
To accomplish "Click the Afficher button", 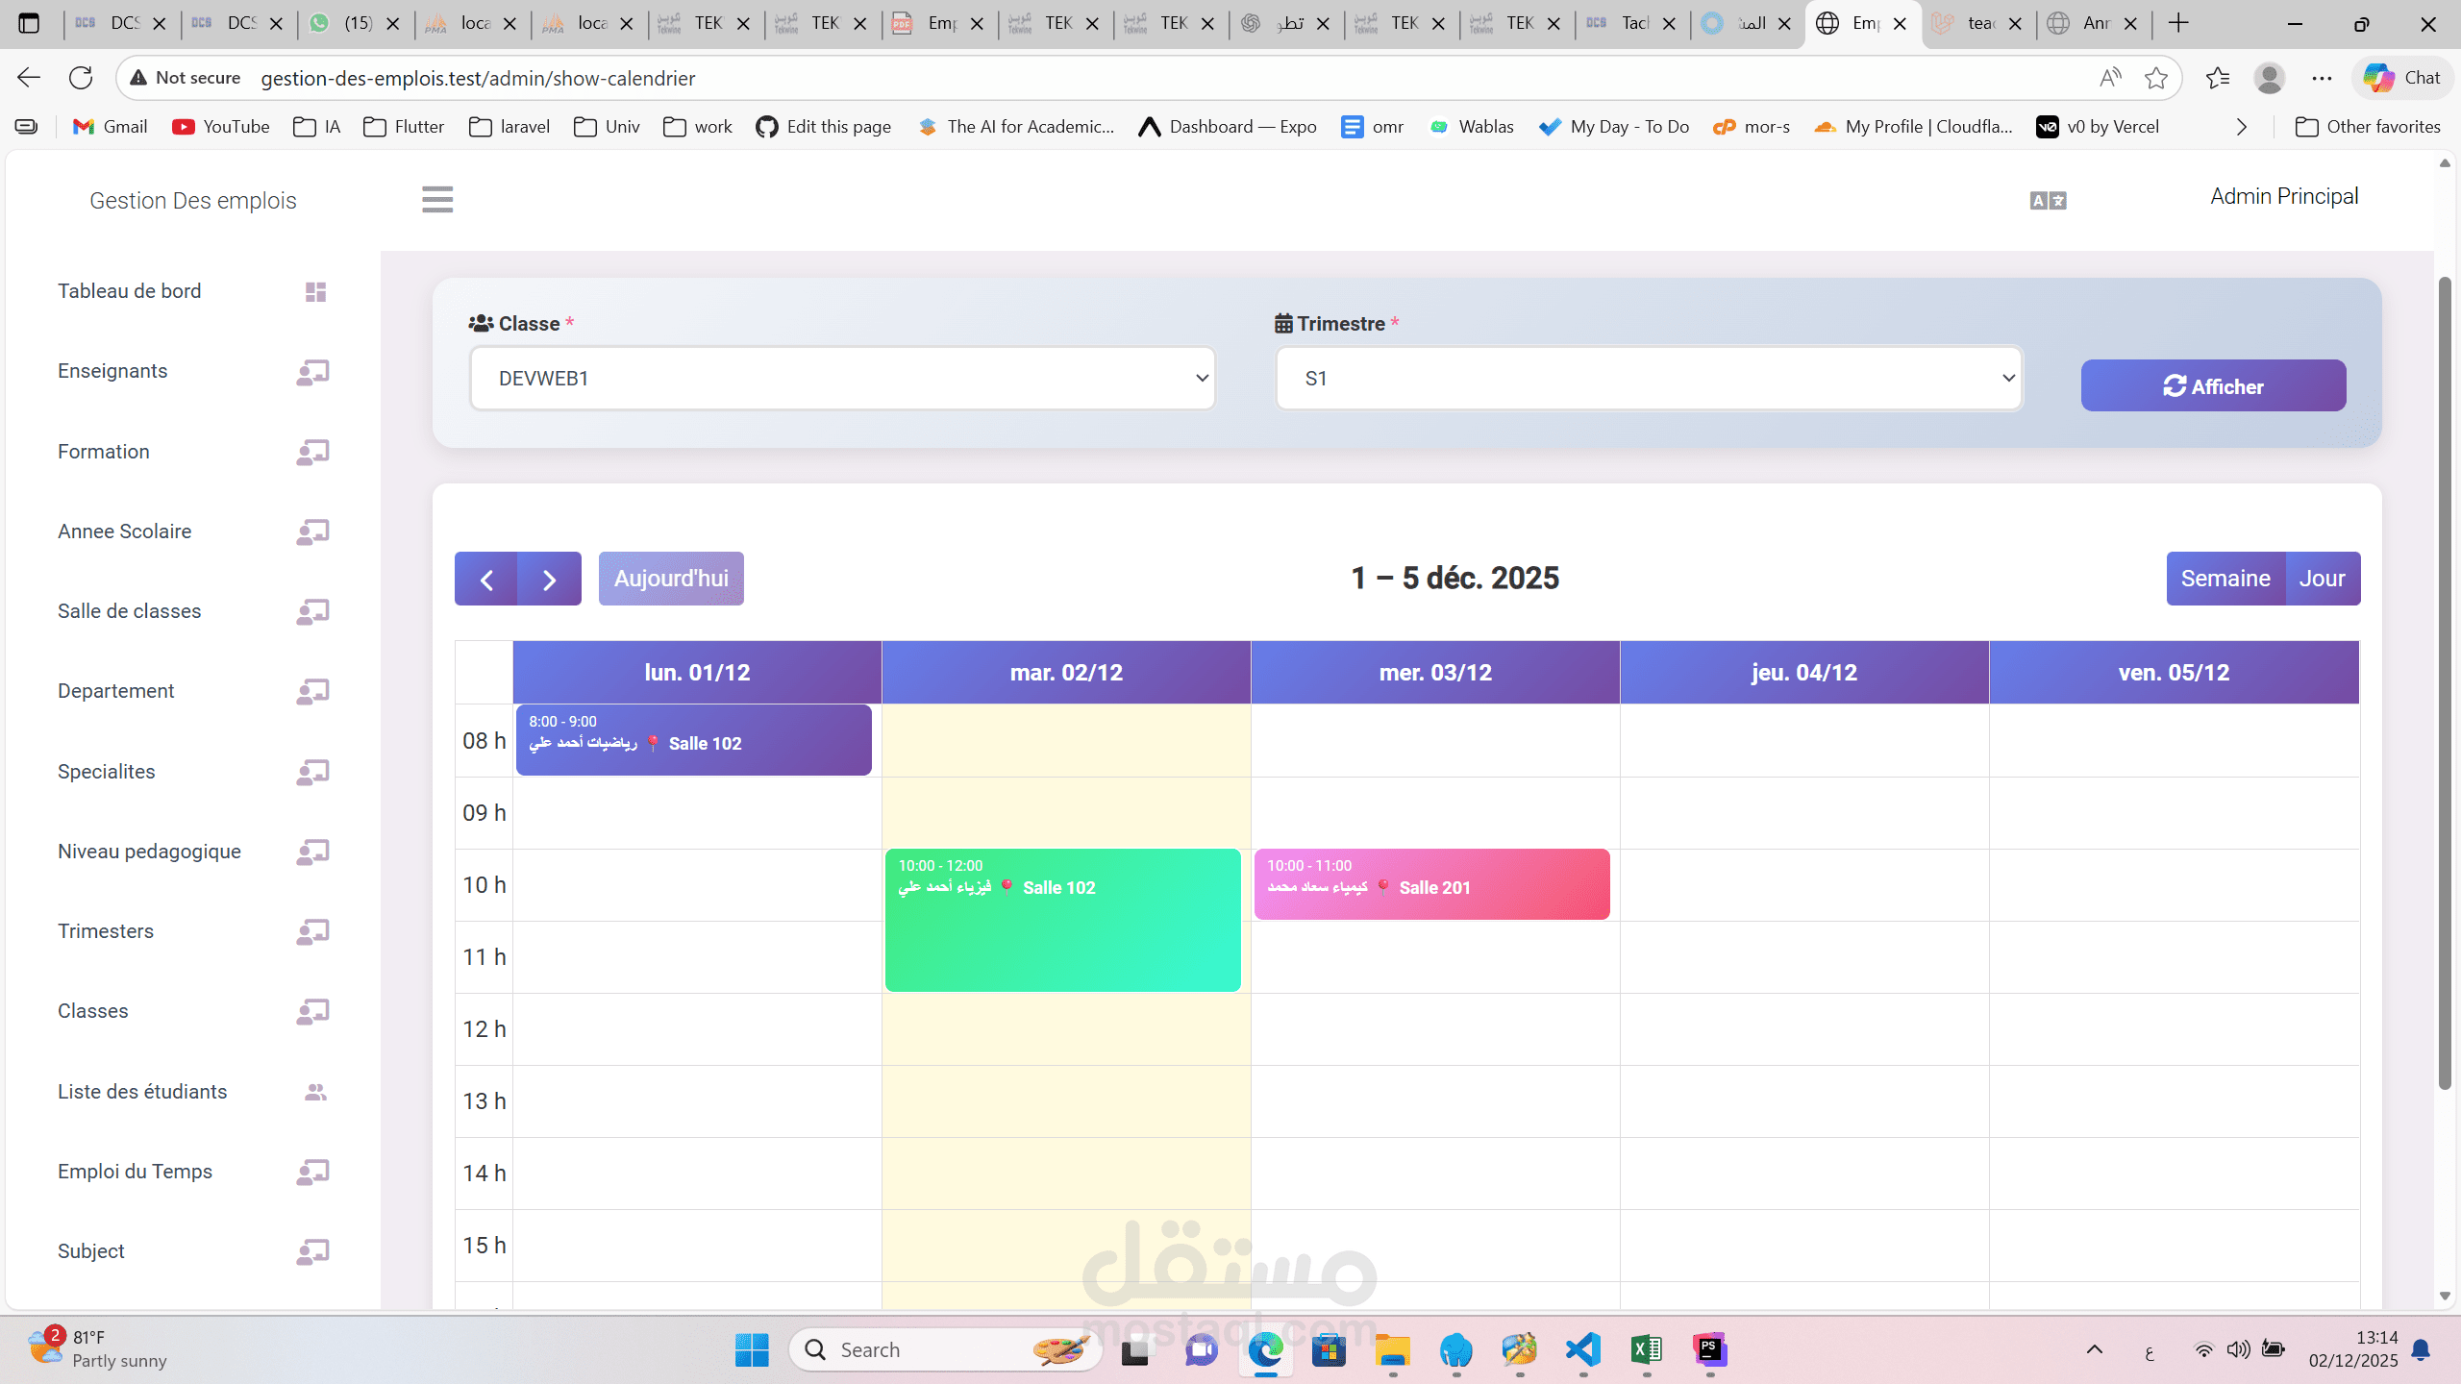I will coord(2213,385).
